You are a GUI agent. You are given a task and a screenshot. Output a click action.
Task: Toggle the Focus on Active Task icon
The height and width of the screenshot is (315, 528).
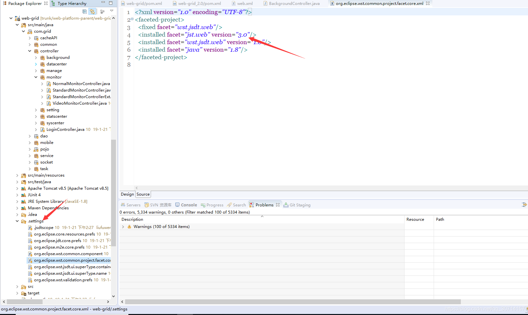point(102,11)
